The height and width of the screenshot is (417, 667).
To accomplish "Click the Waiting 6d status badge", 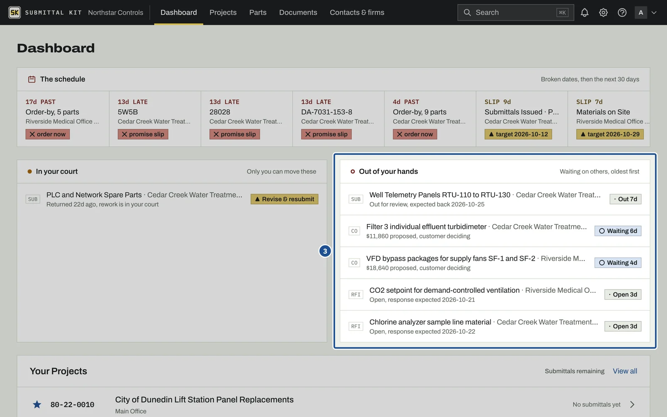I will (x=618, y=231).
